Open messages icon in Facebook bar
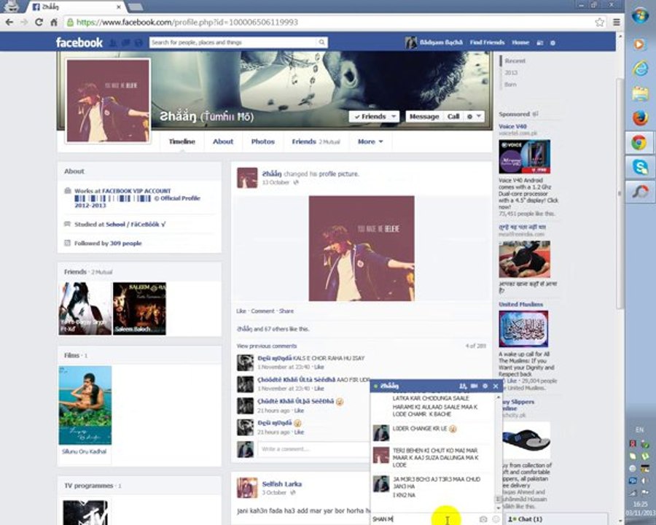This screenshot has height=525, width=656. pyautogui.click(x=126, y=43)
